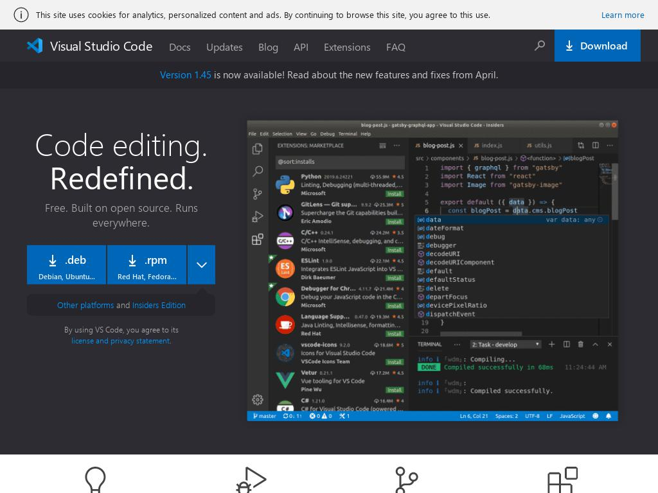
Task: Open the Docs navigation item
Action: 180,47
